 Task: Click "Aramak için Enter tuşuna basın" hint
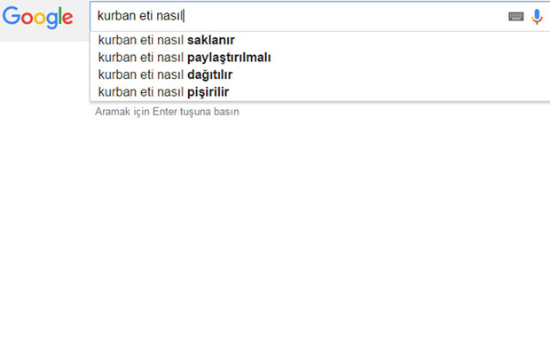[x=167, y=112]
